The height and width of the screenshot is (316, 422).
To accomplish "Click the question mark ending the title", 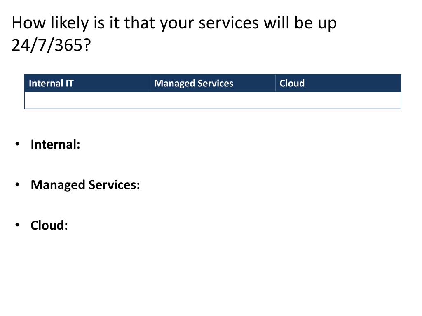I will click(x=87, y=45).
